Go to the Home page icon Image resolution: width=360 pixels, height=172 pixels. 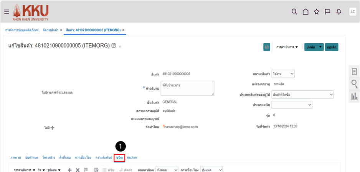pos(306,11)
